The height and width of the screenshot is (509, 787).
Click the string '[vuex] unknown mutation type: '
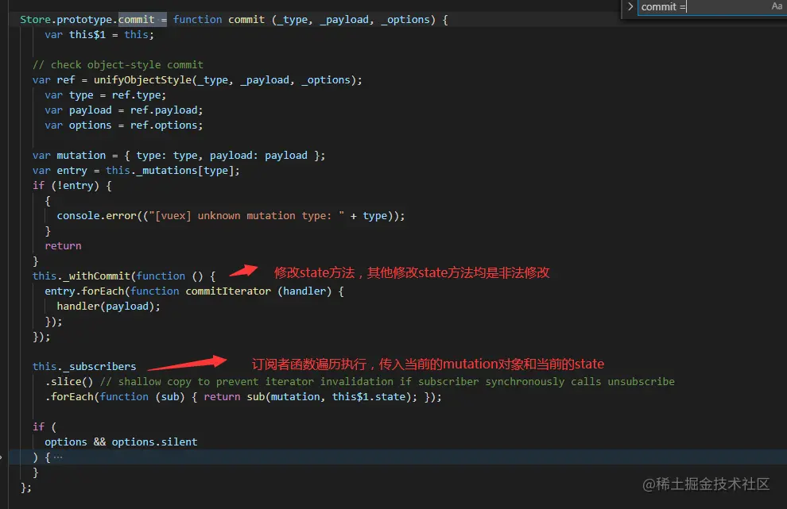[x=246, y=216]
